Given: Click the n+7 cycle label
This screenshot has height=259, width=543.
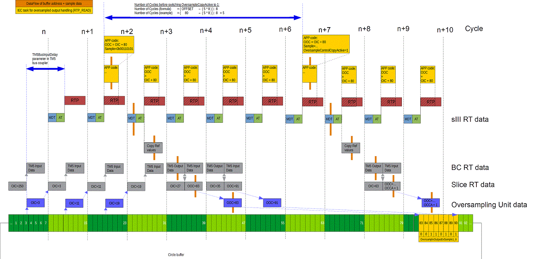Looking at the screenshot, I should [324, 30].
